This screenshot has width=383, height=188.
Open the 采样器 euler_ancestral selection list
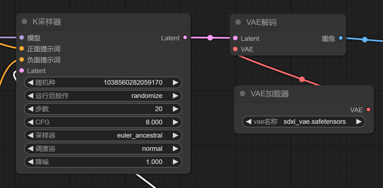point(103,135)
